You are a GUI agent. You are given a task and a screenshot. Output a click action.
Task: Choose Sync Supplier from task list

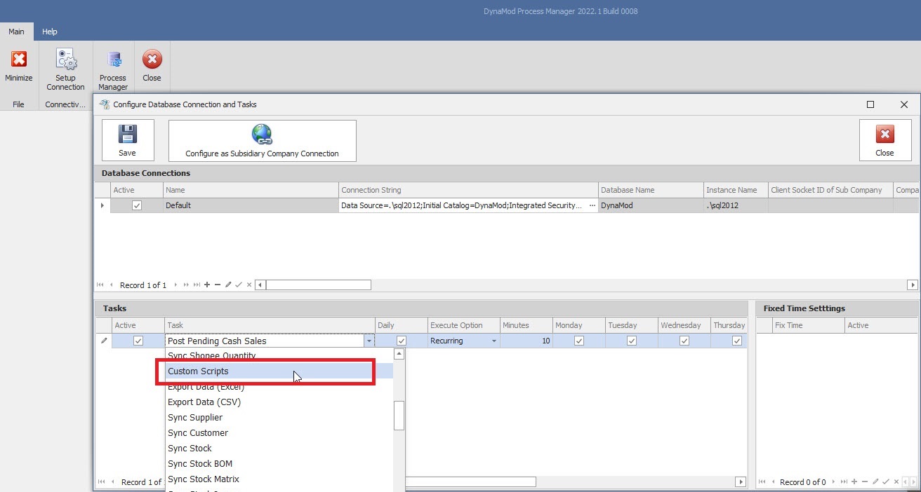pyautogui.click(x=279, y=418)
